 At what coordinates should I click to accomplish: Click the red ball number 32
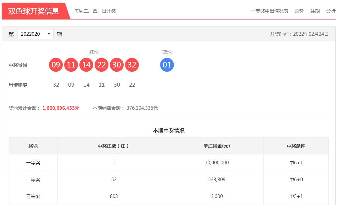pos(132,65)
